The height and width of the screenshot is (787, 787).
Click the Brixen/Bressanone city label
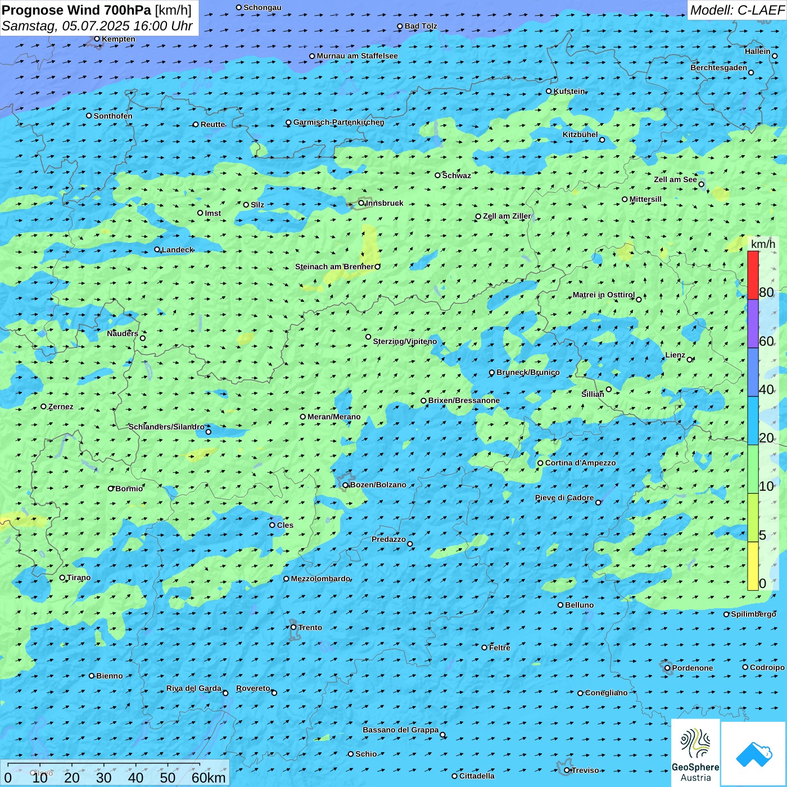464,401
